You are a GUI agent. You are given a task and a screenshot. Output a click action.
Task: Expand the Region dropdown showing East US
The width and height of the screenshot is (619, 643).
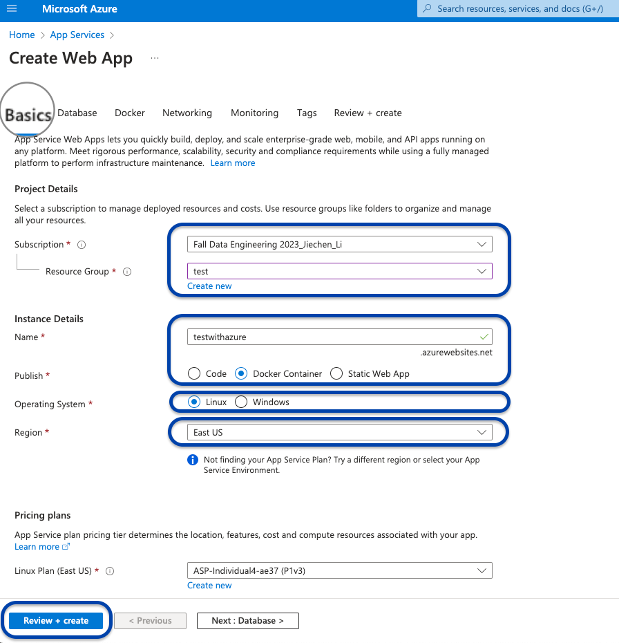pyautogui.click(x=340, y=432)
